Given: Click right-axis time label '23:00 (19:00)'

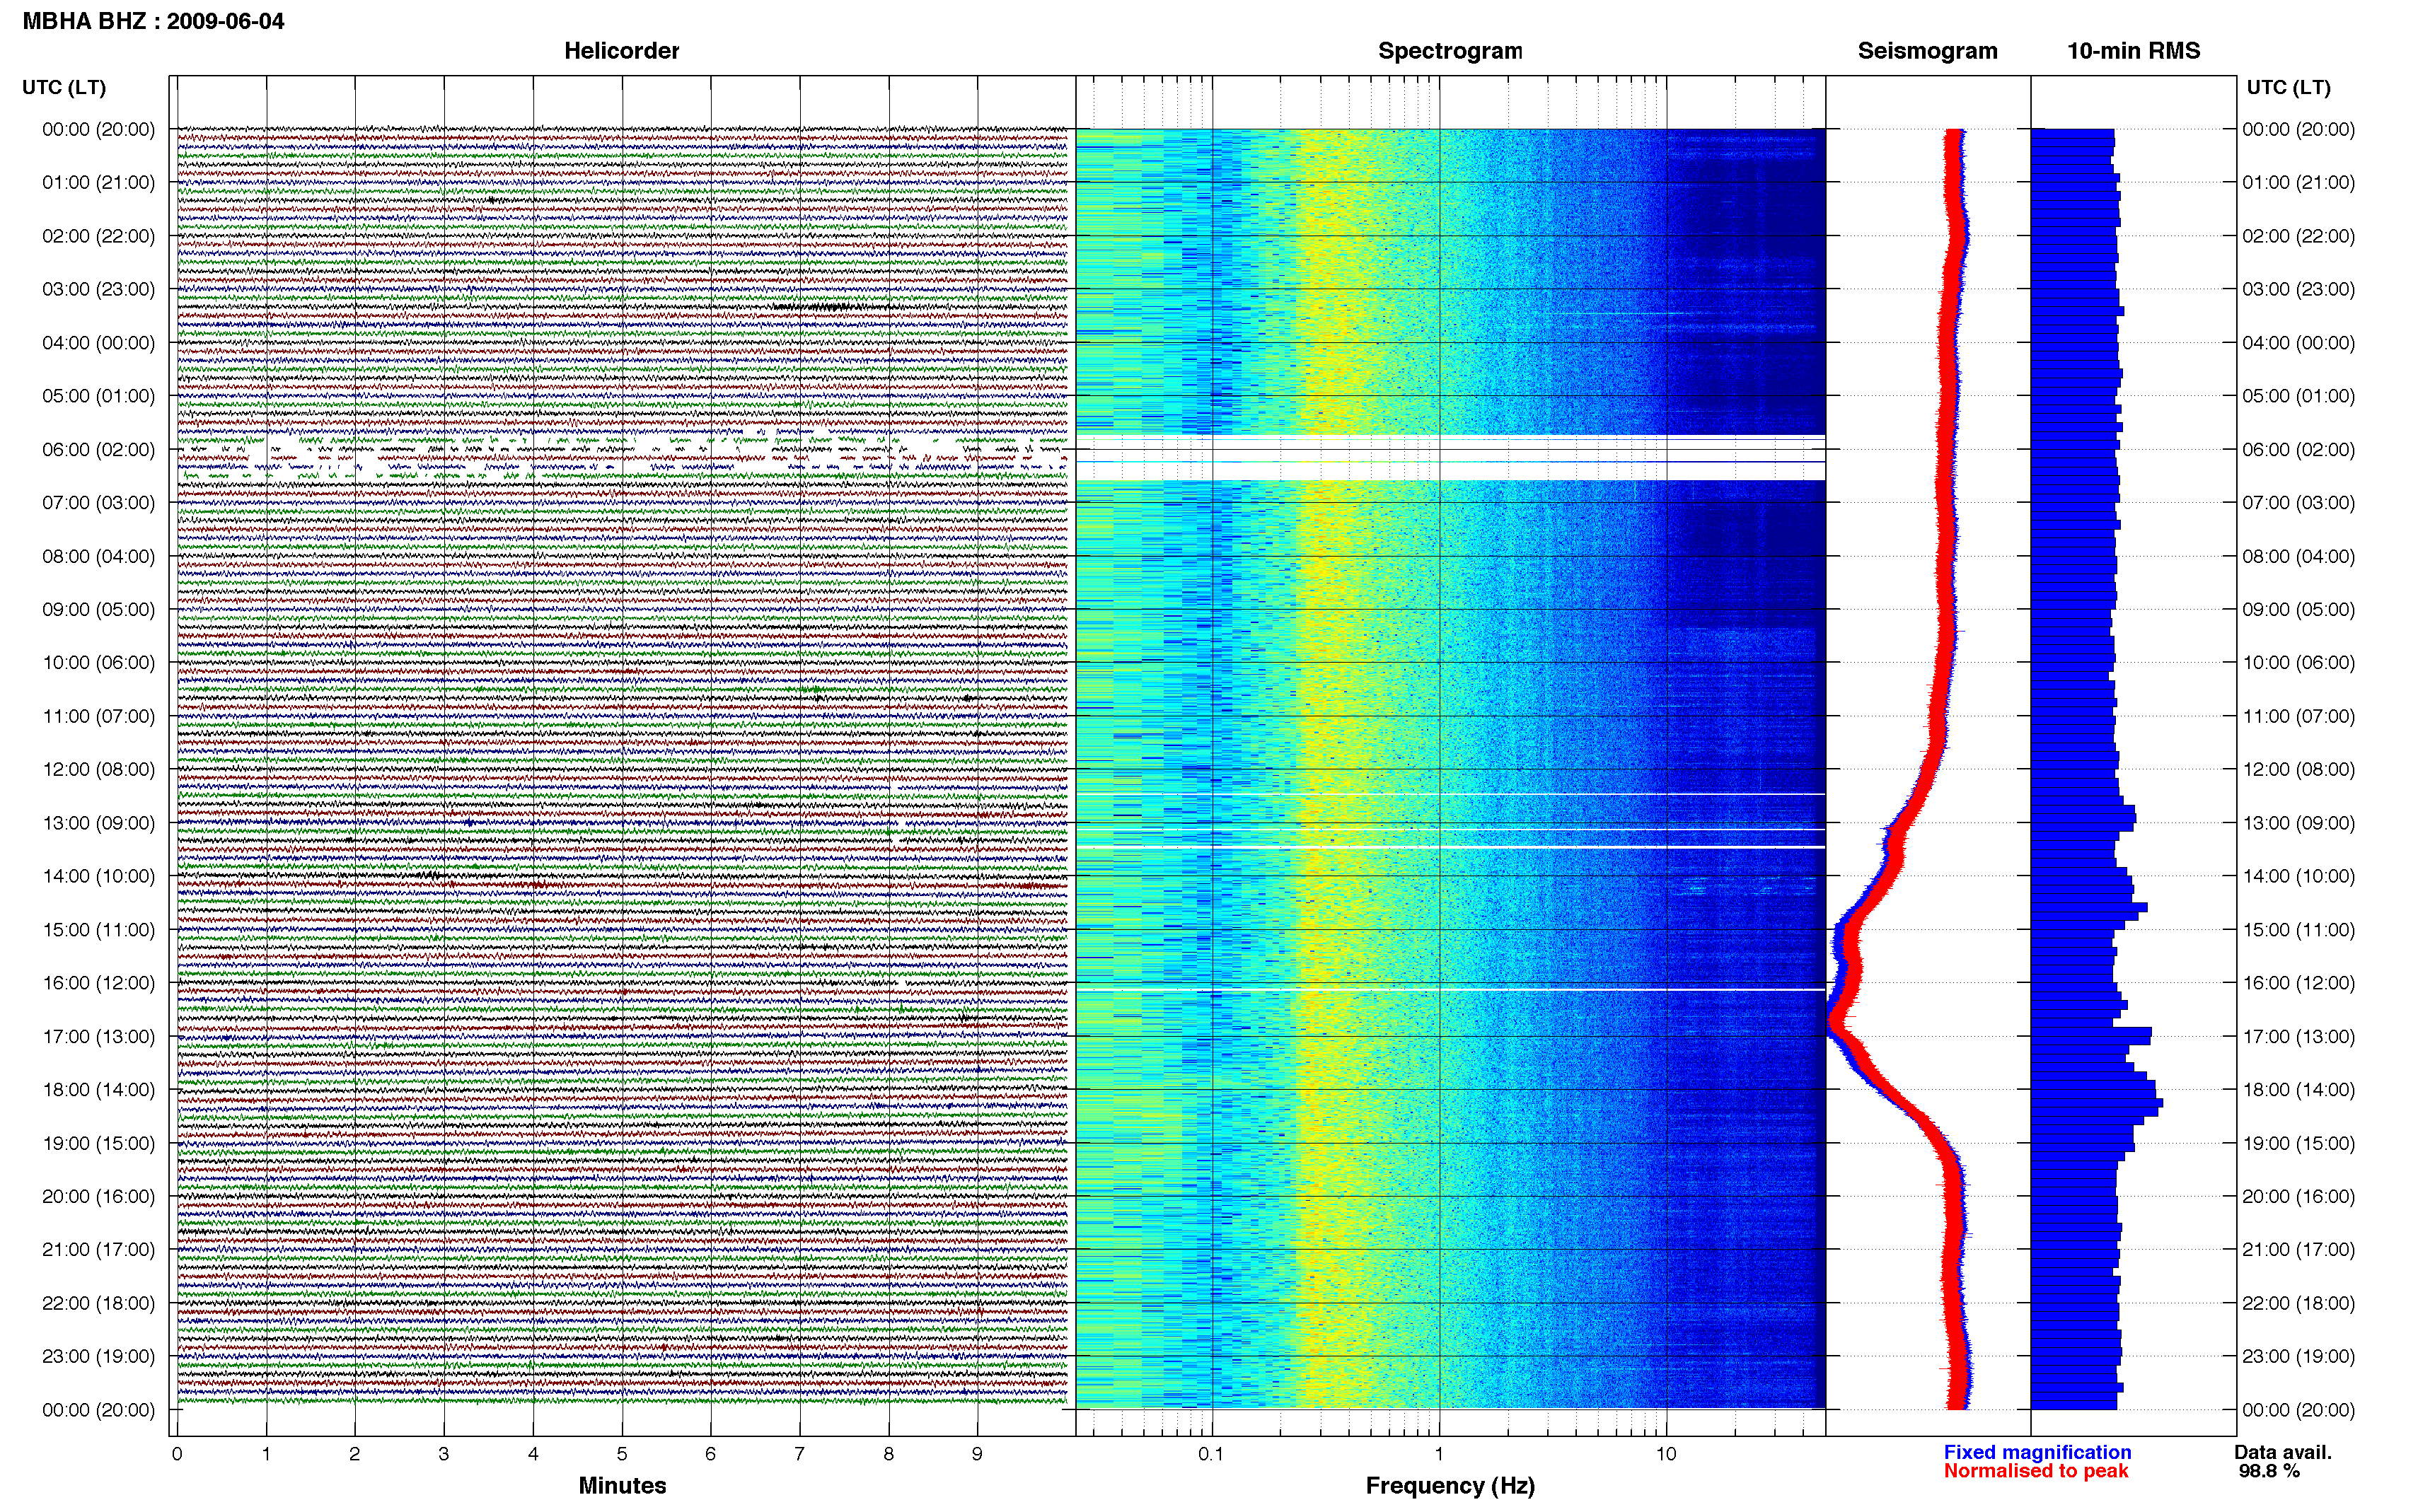Looking at the screenshot, I should point(2298,1357).
